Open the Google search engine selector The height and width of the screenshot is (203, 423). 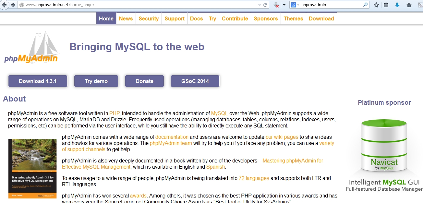pos(295,5)
